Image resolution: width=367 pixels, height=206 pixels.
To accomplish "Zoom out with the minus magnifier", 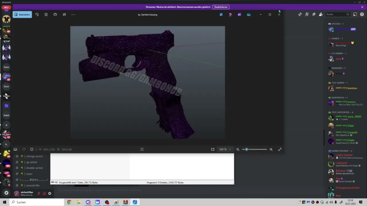I will pyautogui.click(x=238, y=149).
